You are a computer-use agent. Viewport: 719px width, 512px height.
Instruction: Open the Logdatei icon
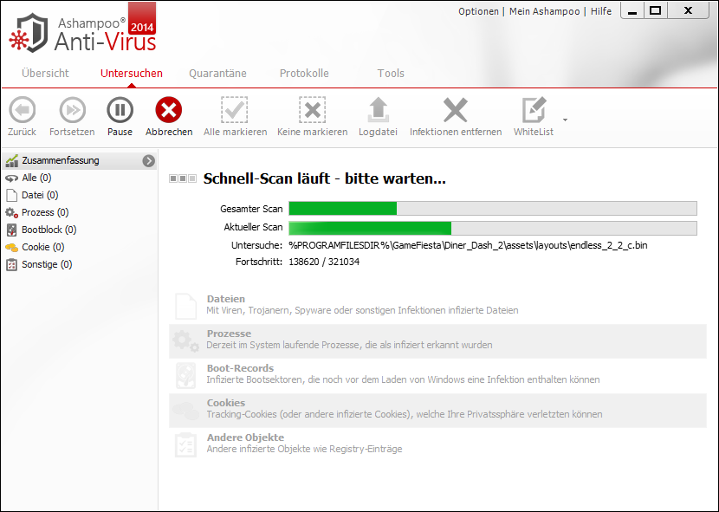pos(378,110)
